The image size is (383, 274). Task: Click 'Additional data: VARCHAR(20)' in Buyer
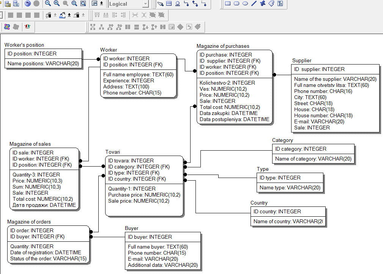[163, 265]
